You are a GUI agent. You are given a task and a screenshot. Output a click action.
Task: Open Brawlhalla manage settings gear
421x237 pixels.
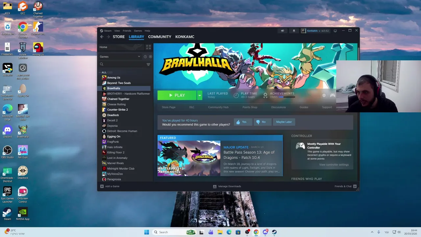coord(324,95)
